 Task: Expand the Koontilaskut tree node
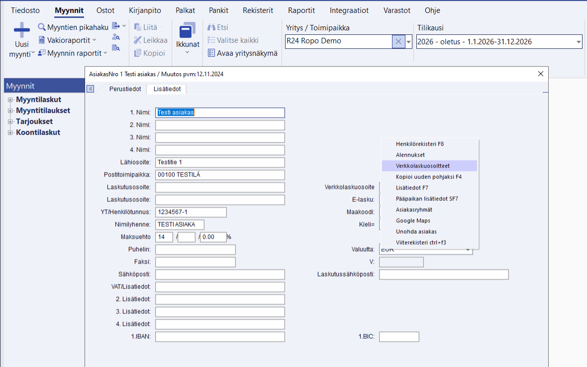coord(10,132)
